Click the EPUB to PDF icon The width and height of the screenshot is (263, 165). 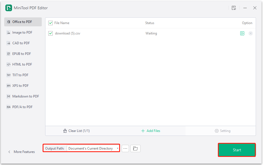tap(9, 54)
